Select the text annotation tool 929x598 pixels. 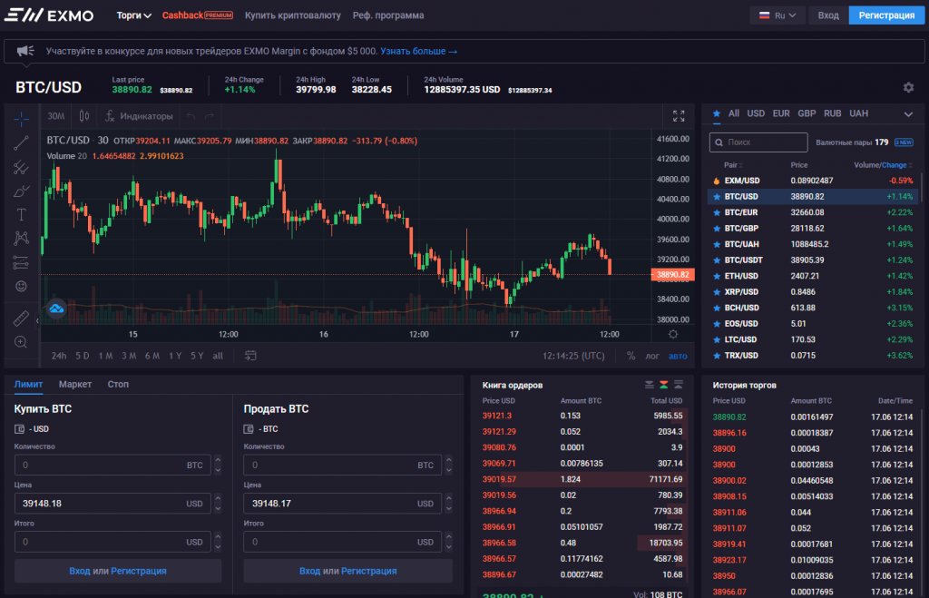click(x=22, y=215)
